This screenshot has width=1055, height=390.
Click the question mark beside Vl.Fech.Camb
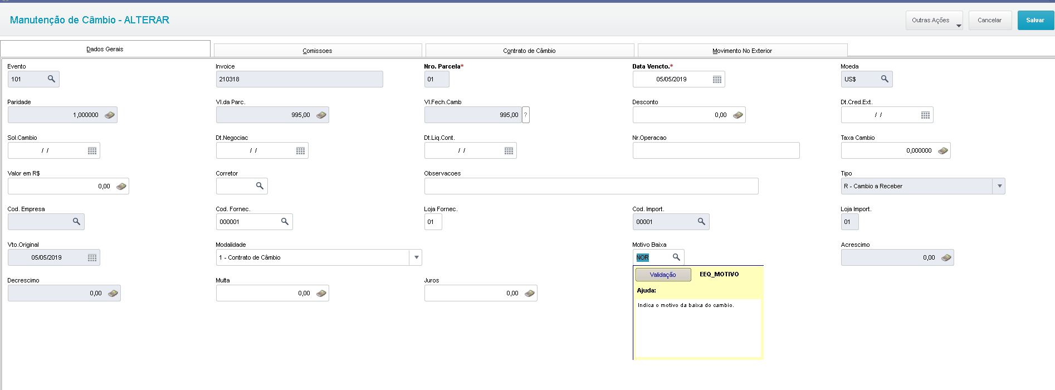pyautogui.click(x=525, y=115)
